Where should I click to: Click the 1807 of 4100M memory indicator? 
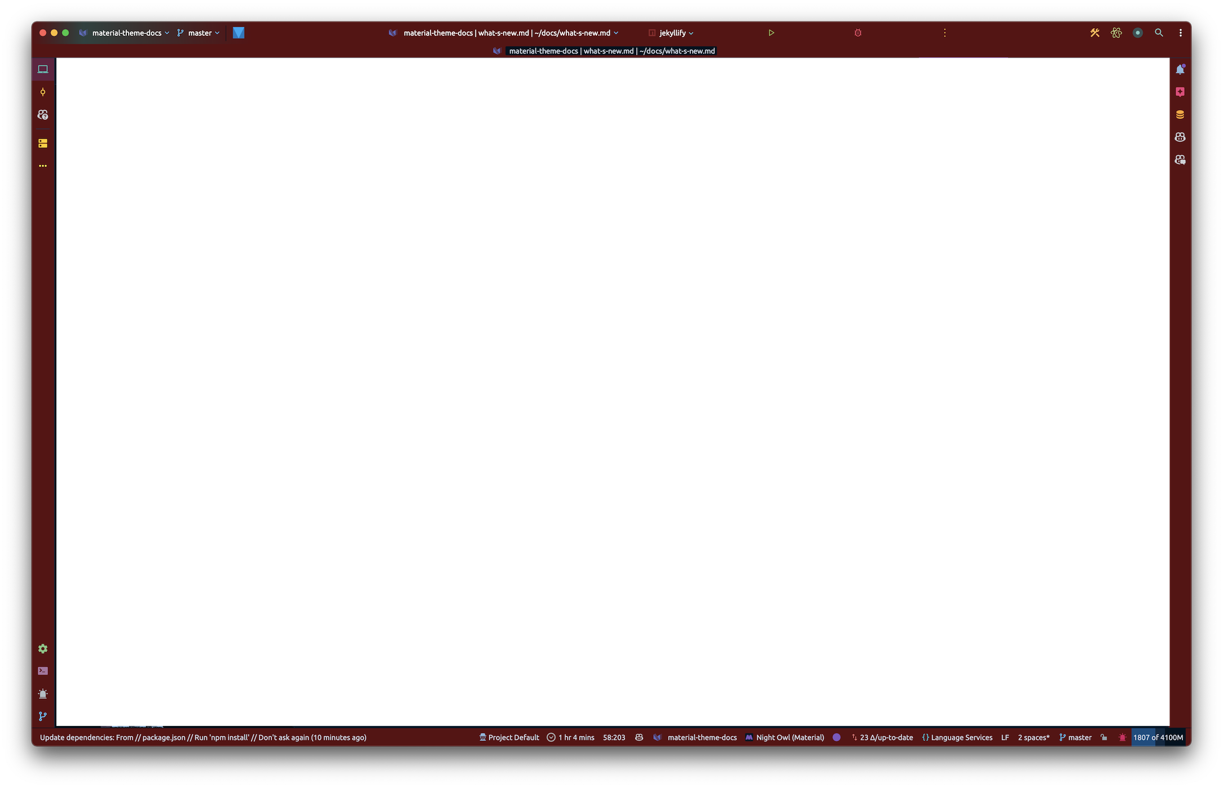pyautogui.click(x=1158, y=737)
